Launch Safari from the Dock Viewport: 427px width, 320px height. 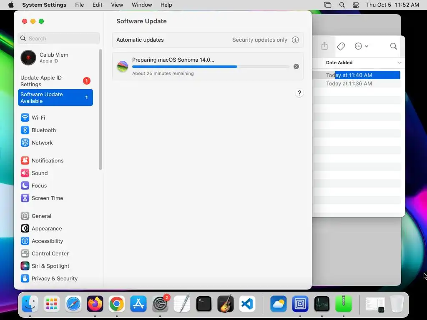click(73, 304)
